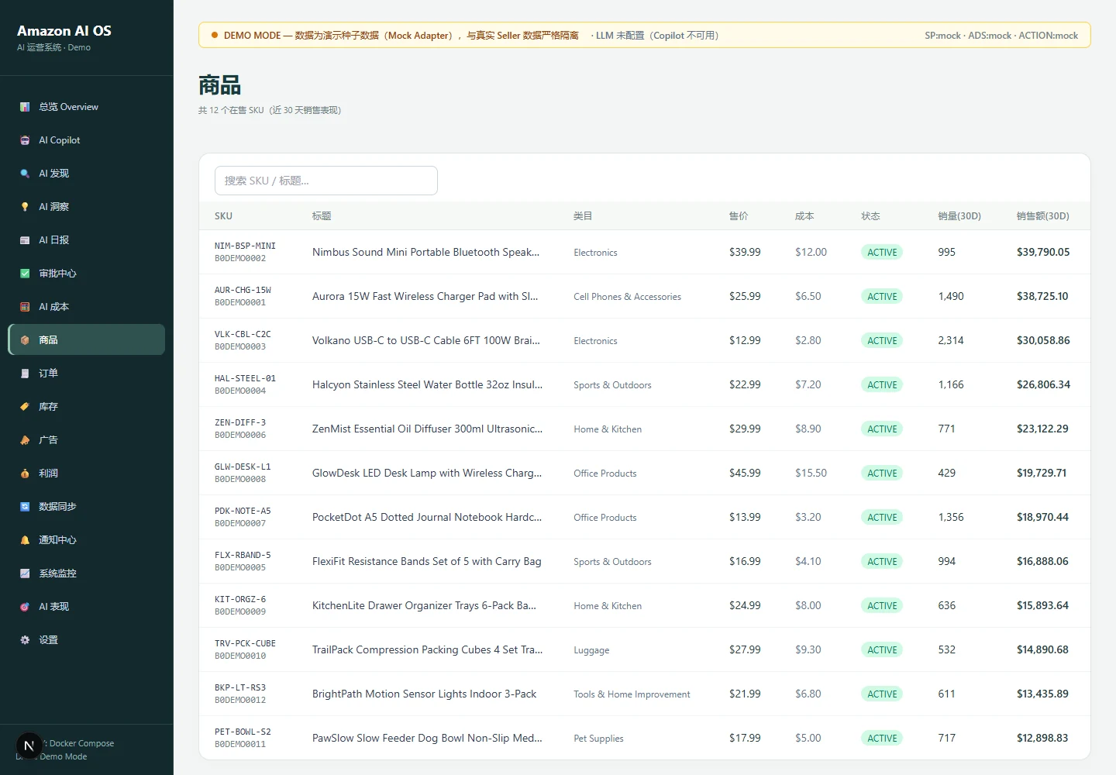Screen dimensions: 1116x775
Task: Click the 数据同步 sync icon
Action: 25,507
